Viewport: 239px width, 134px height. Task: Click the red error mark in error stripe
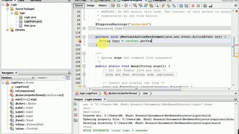pos(236,45)
